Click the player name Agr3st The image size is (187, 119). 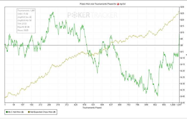pos(122,4)
